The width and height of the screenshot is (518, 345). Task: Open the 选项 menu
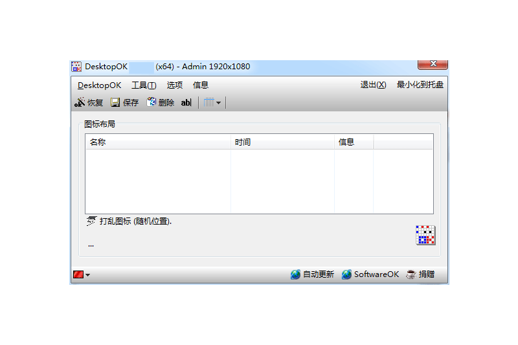(174, 85)
